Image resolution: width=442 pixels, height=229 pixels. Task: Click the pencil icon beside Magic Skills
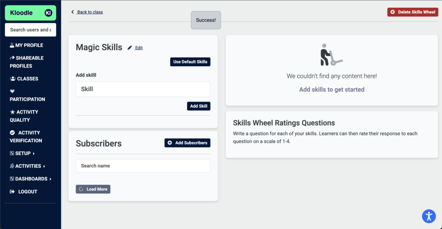tap(129, 48)
